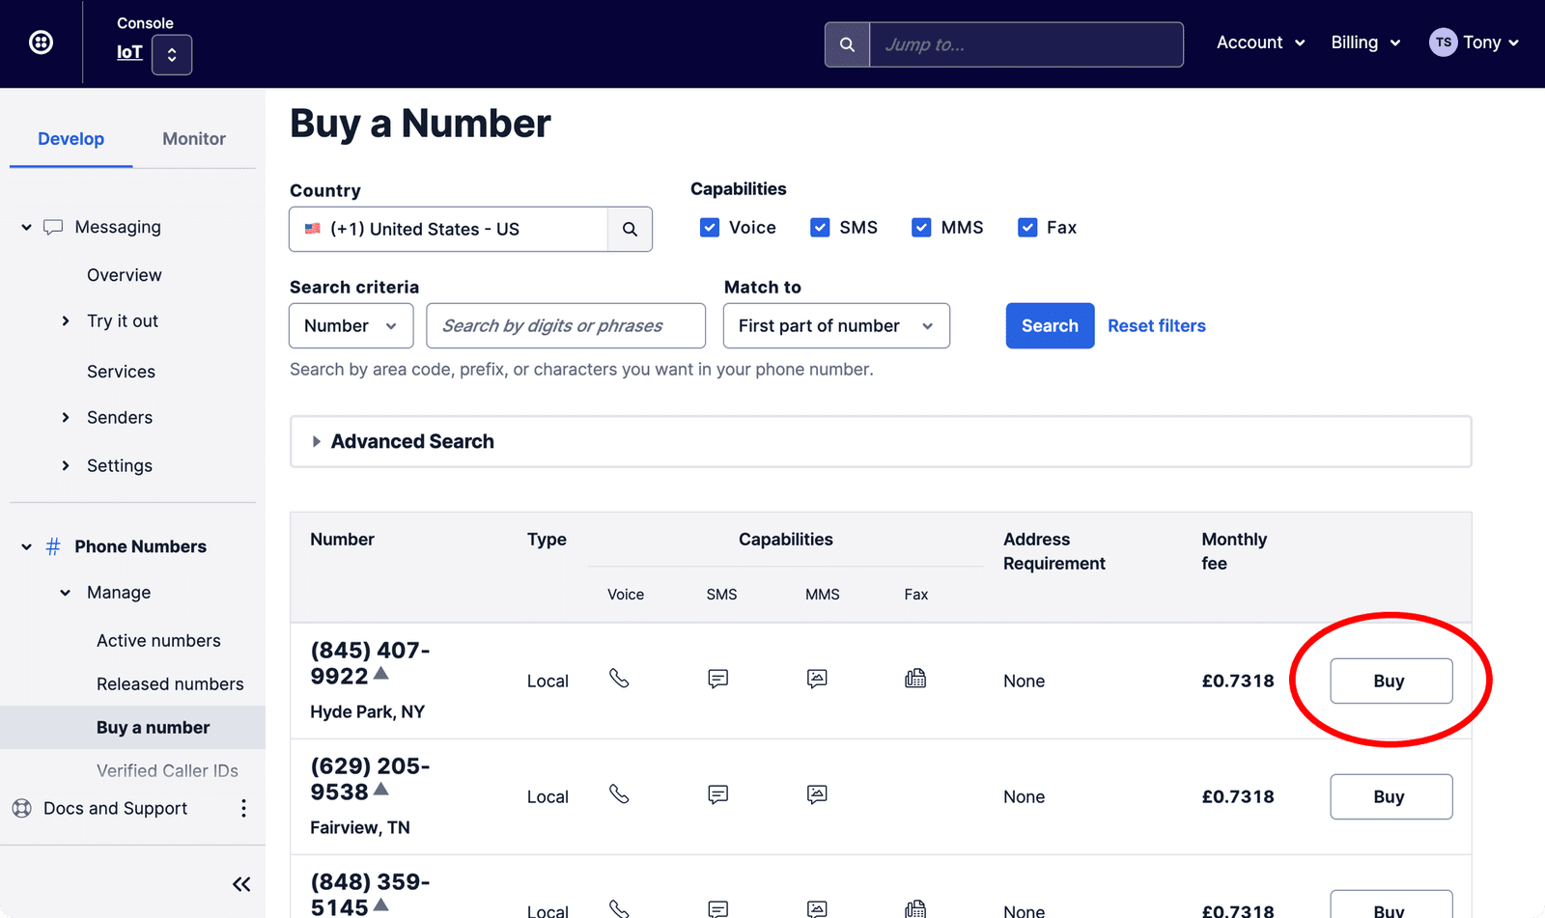Screen dimensions: 1545x918
Task: Uncheck the Voice capability checkbox
Action: tap(709, 227)
